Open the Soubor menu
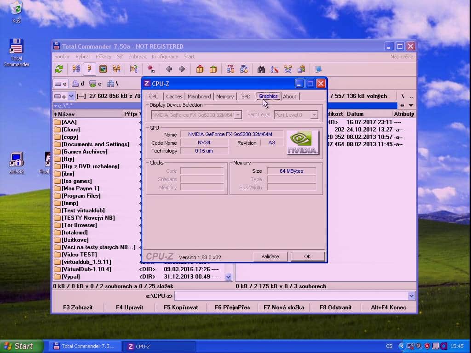The image size is (471, 353). pos(62,57)
